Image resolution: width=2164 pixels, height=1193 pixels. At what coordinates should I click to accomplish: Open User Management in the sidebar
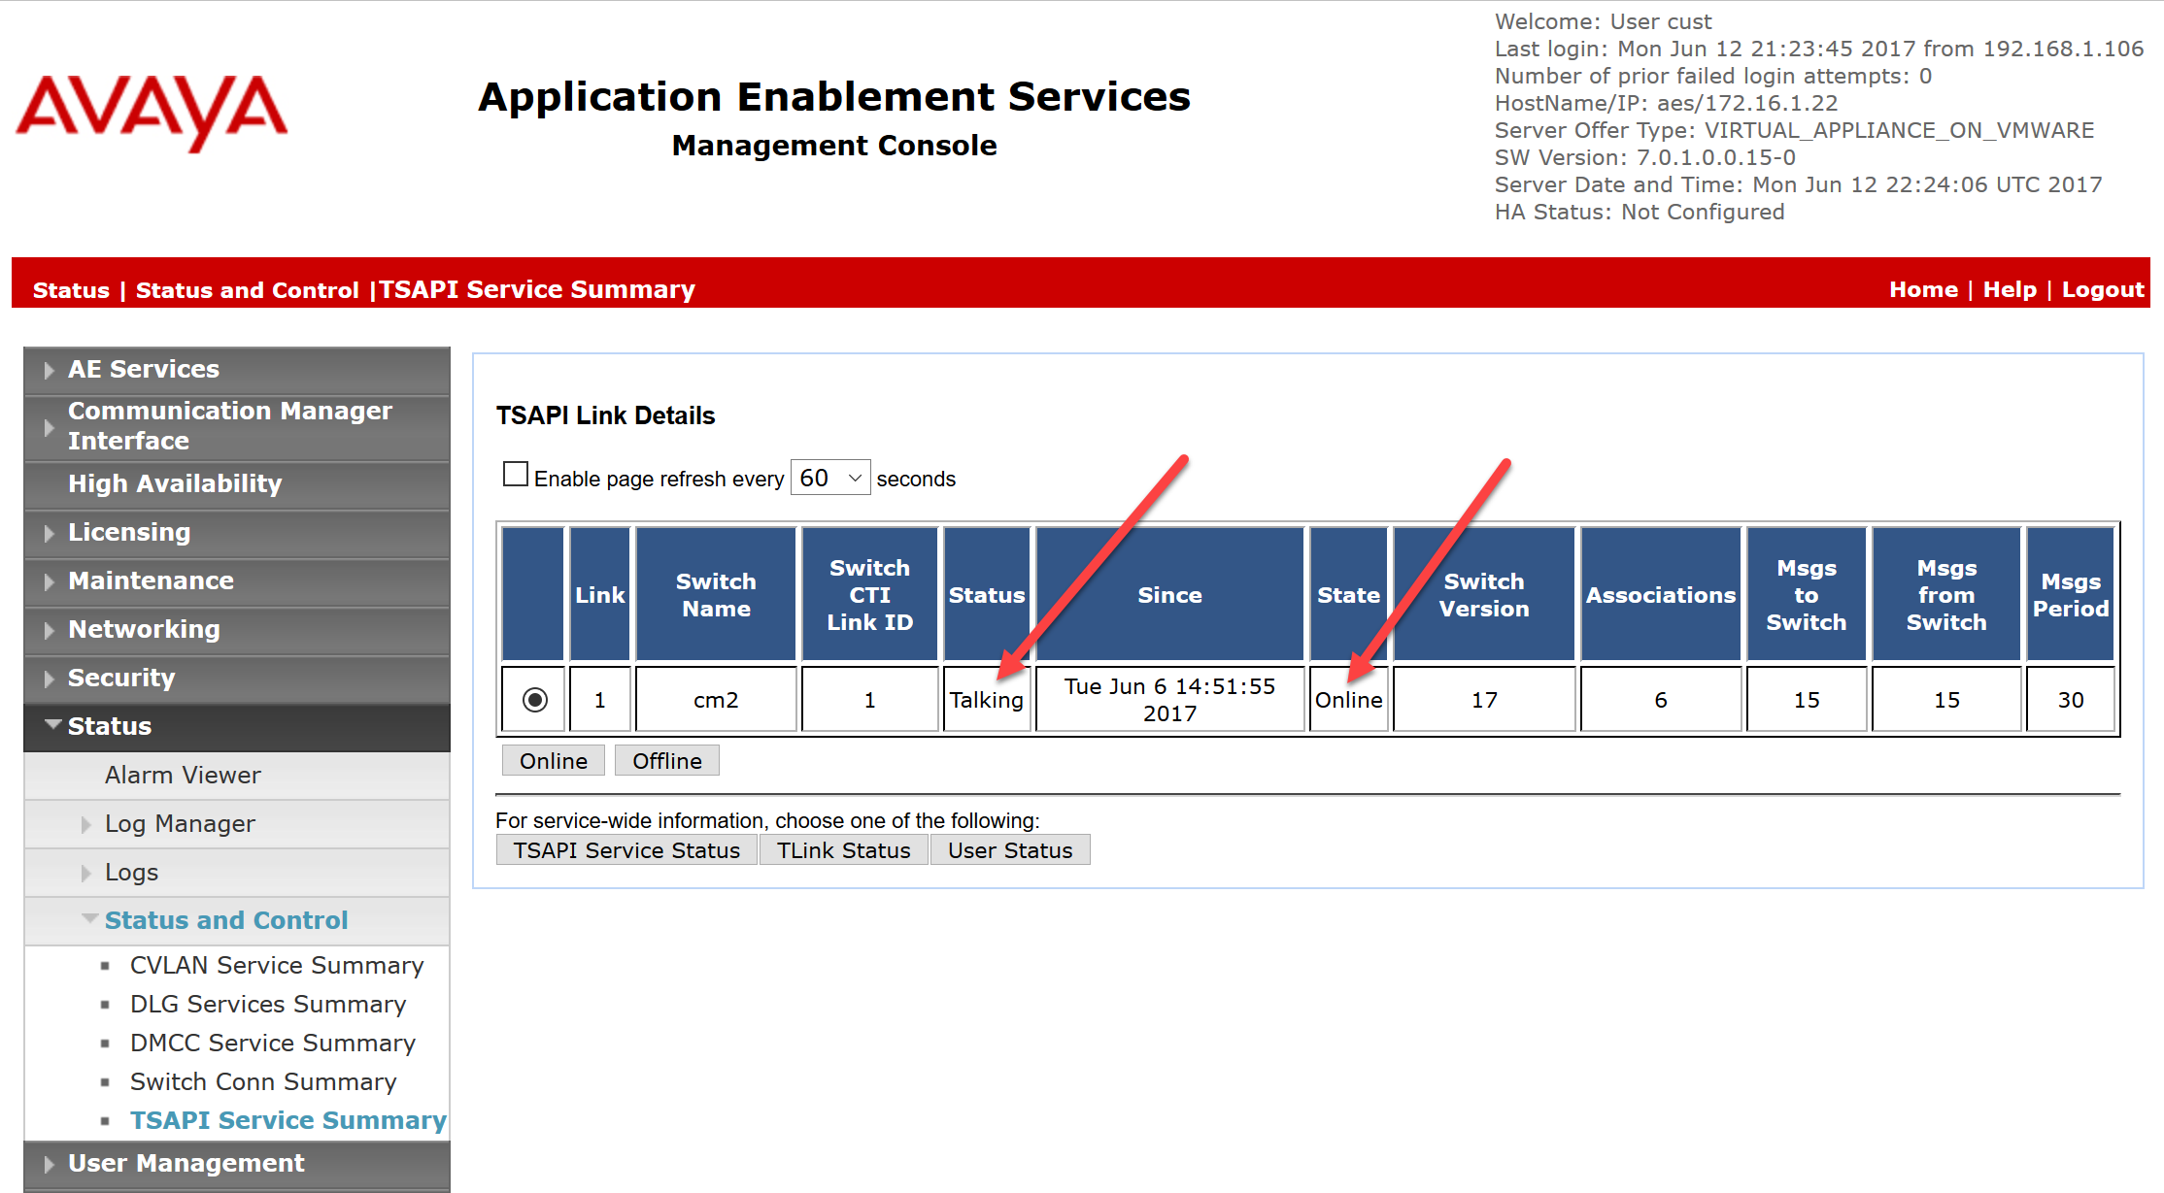pos(186,1163)
